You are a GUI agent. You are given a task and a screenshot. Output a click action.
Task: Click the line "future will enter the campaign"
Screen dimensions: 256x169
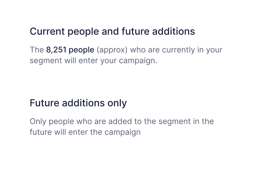85,132
